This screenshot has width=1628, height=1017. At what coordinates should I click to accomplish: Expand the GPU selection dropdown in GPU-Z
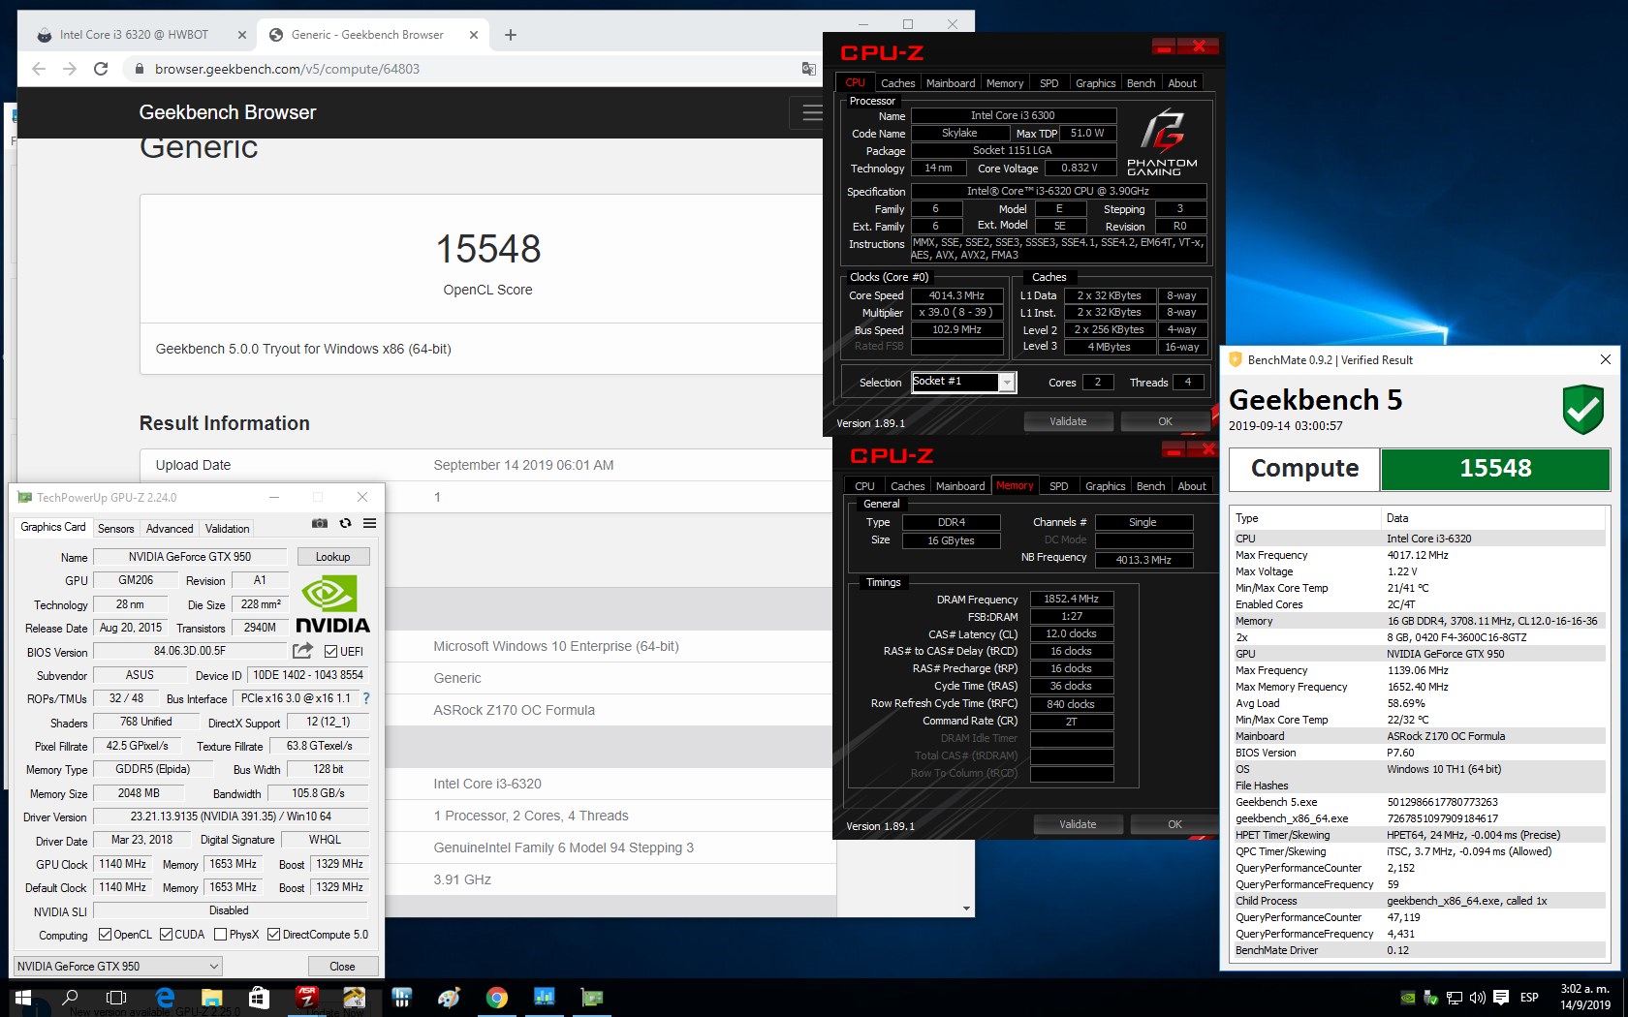(x=118, y=966)
